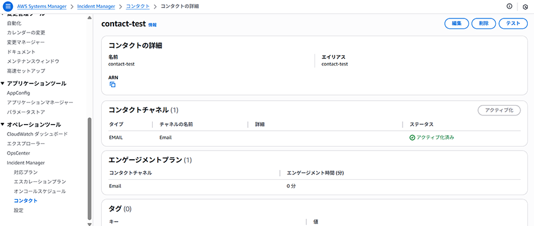Open OpsCenter in the sidebar

[x=18, y=153]
